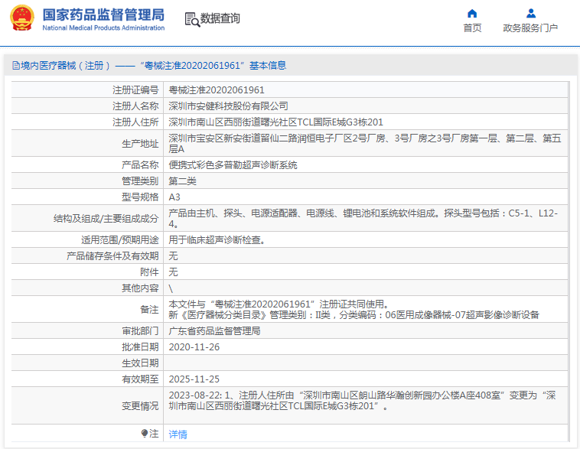Select model specification value A3
The width and height of the screenshot is (580, 449).
(x=174, y=197)
